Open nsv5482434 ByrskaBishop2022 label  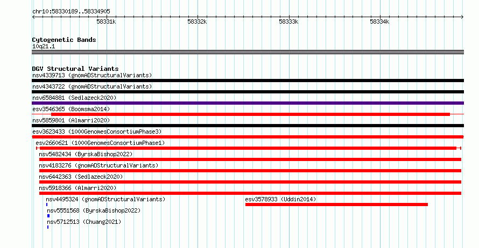click(x=86, y=154)
